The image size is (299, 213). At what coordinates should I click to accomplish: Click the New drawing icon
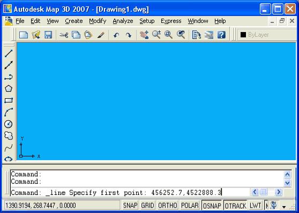pos(24,35)
